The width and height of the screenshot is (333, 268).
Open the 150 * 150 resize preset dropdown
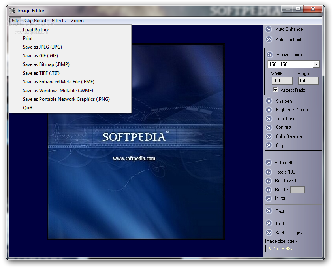coord(316,64)
